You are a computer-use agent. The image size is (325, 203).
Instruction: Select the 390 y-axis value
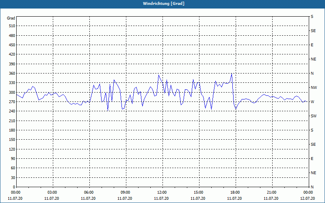click(12, 64)
